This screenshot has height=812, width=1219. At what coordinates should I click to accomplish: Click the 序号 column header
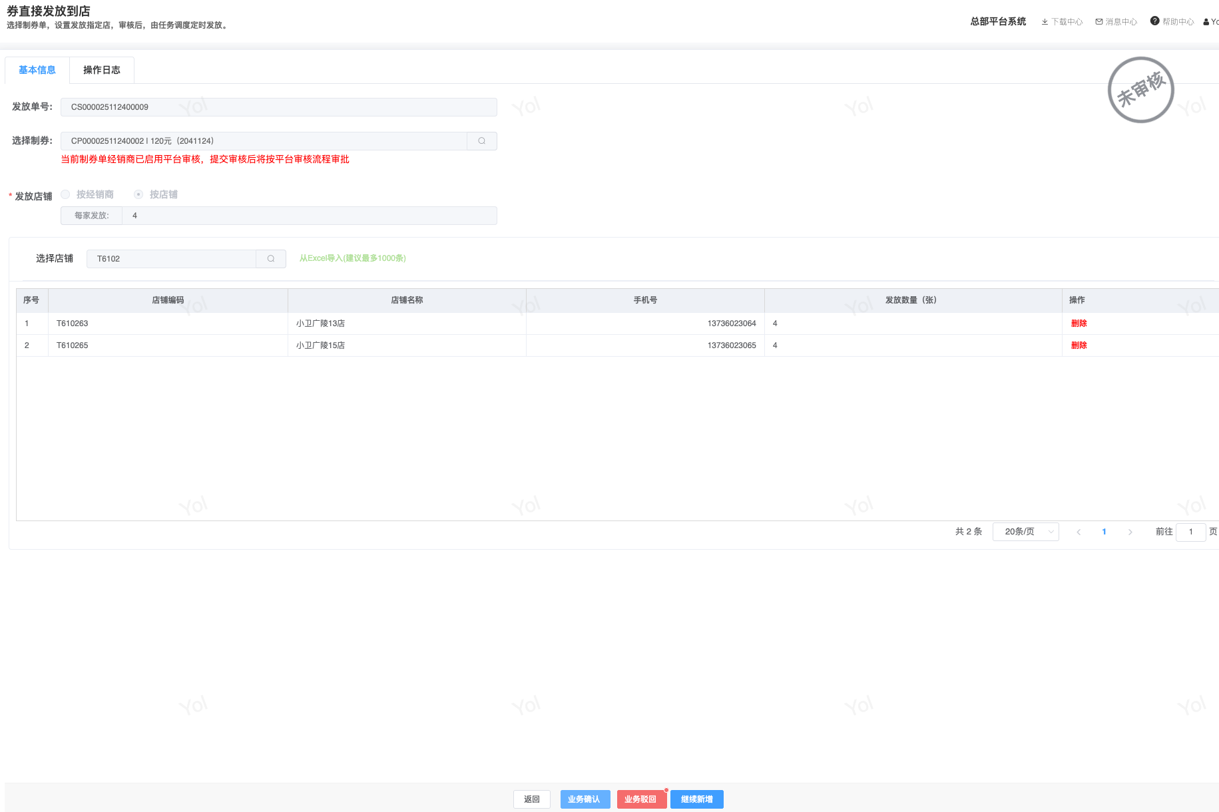(x=31, y=300)
